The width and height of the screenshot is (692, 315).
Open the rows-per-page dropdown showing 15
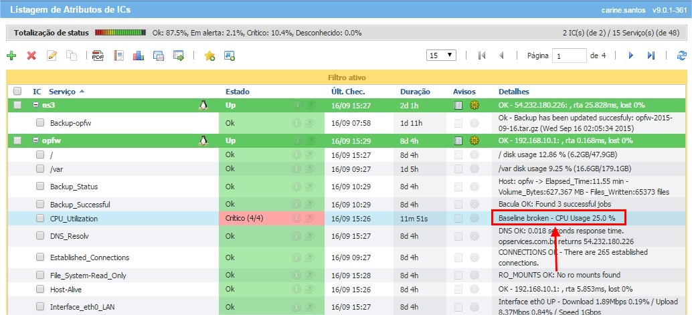pos(441,55)
